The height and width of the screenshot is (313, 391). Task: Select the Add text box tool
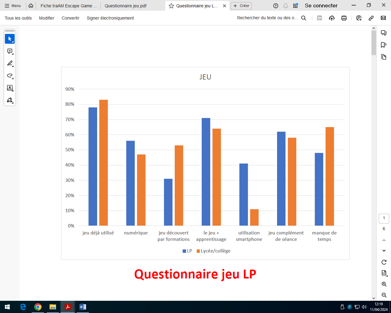(x=10, y=88)
